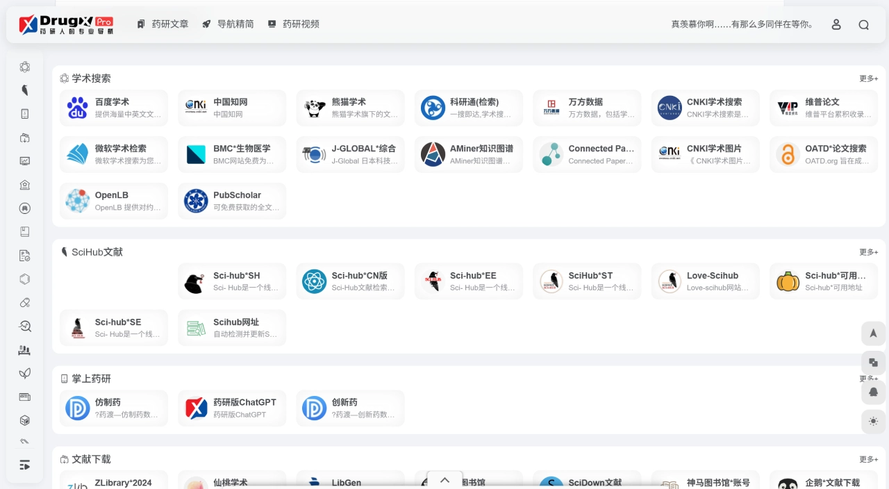The height and width of the screenshot is (489, 889).
Task: Open the CNKI学术图片 card
Action: coord(706,154)
